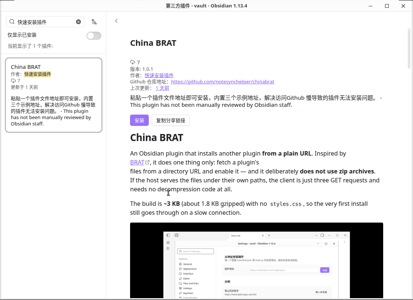The width and height of the screenshot is (413, 300).
Task: Open the plugin sort order options
Action: pyautogui.click(x=94, y=22)
